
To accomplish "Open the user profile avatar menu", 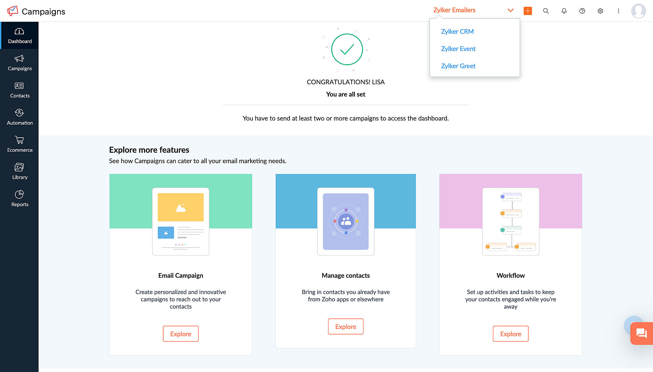I will click(x=638, y=11).
